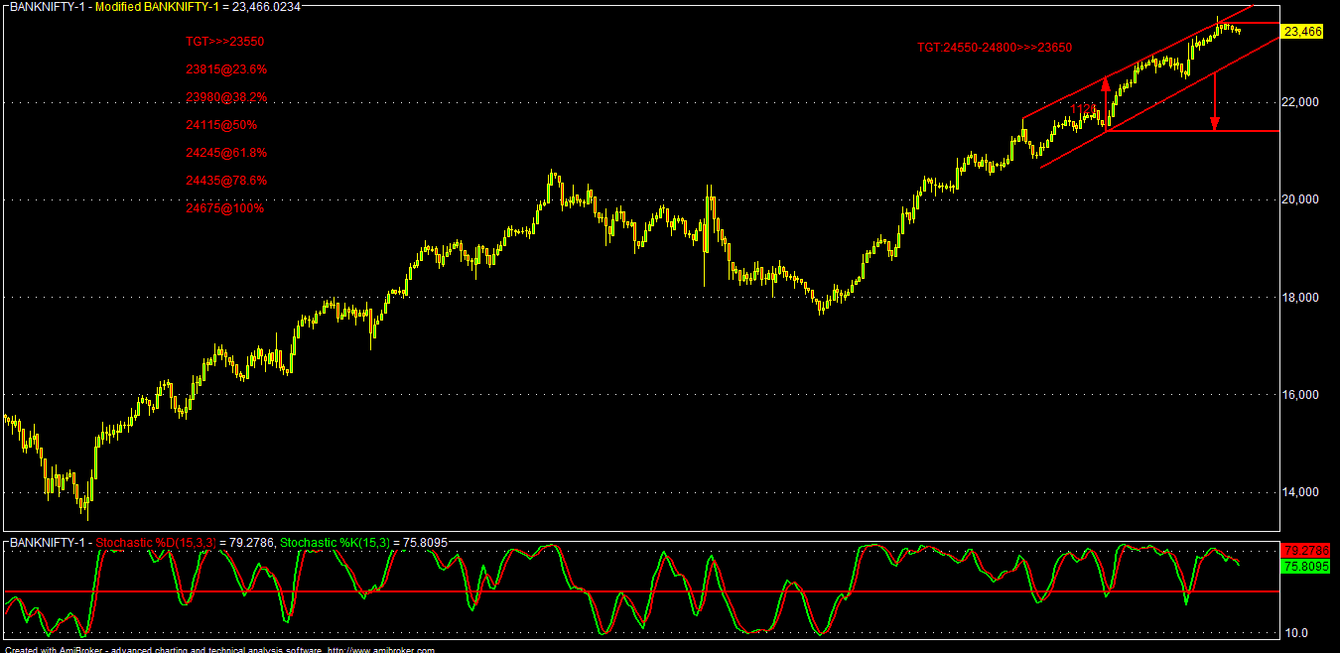Select the upward red arrow in the channel
Image resolution: width=1340 pixels, height=653 pixels.
pyautogui.click(x=1105, y=103)
